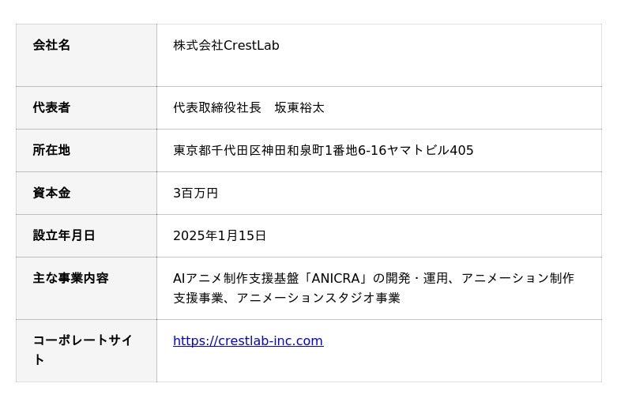This screenshot has width=632, height=406.
Task: Click the 主な事業内容 row label
Action: click(x=70, y=278)
